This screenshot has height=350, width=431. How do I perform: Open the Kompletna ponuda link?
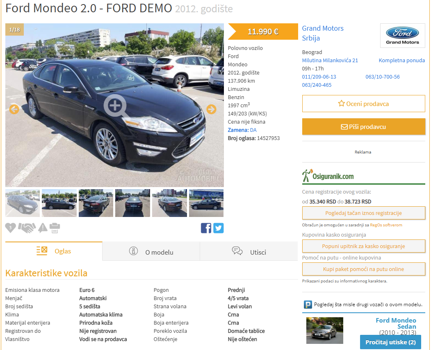[x=401, y=60]
